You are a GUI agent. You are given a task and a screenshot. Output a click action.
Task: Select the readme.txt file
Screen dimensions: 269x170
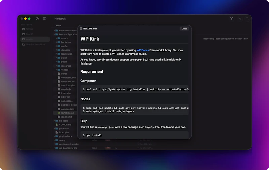point(66,117)
